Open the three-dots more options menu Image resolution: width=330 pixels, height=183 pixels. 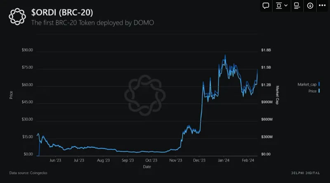(x=322, y=6)
